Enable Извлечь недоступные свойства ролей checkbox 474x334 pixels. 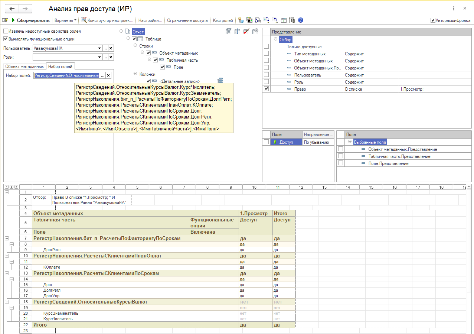point(6,32)
